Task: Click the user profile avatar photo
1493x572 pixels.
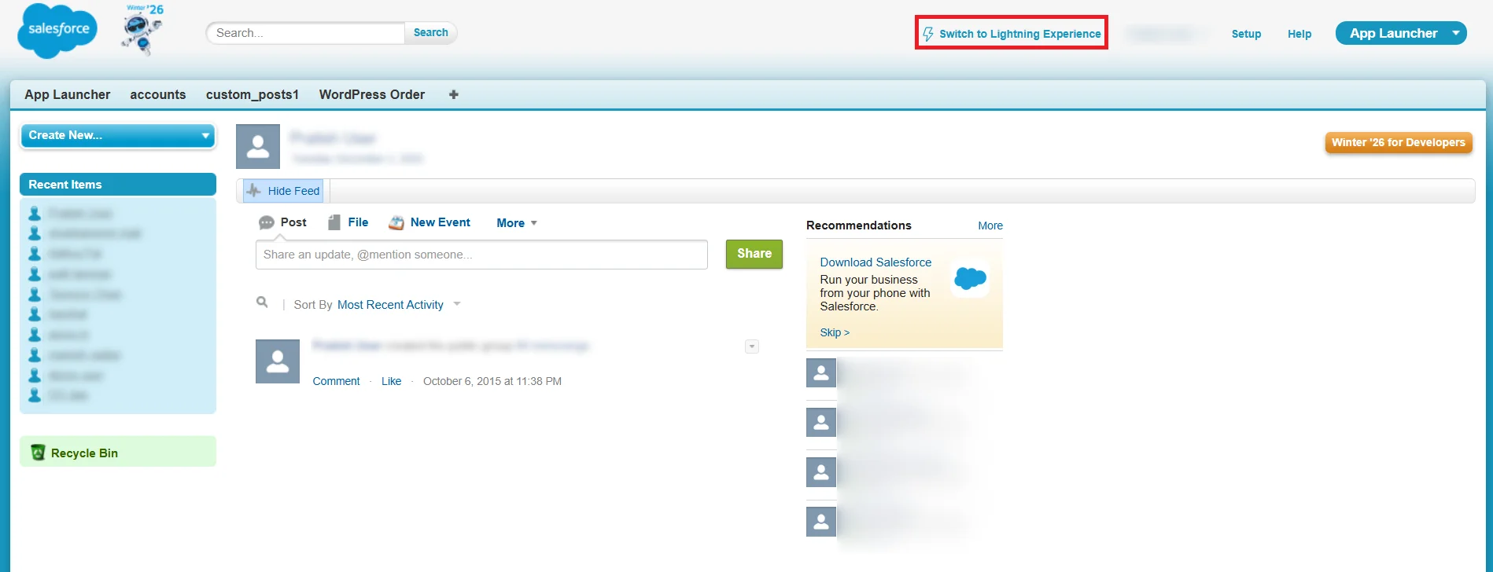Action: coord(258,146)
